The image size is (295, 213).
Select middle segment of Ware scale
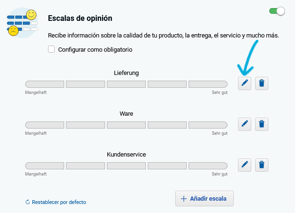point(126,125)
